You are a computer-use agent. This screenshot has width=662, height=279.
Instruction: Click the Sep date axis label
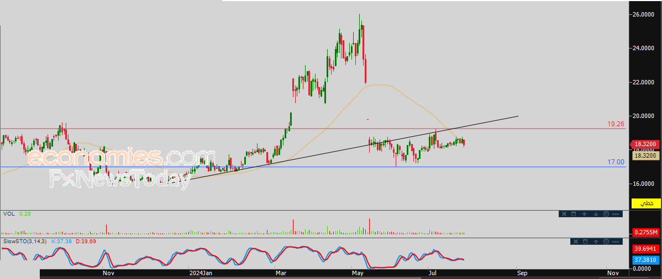(x=522, y=273)
